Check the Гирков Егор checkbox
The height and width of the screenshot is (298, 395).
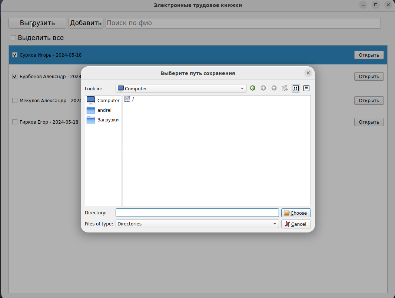pyautogui.click(x=15, y=122)
